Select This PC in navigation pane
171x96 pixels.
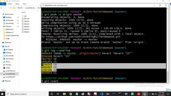6,47
